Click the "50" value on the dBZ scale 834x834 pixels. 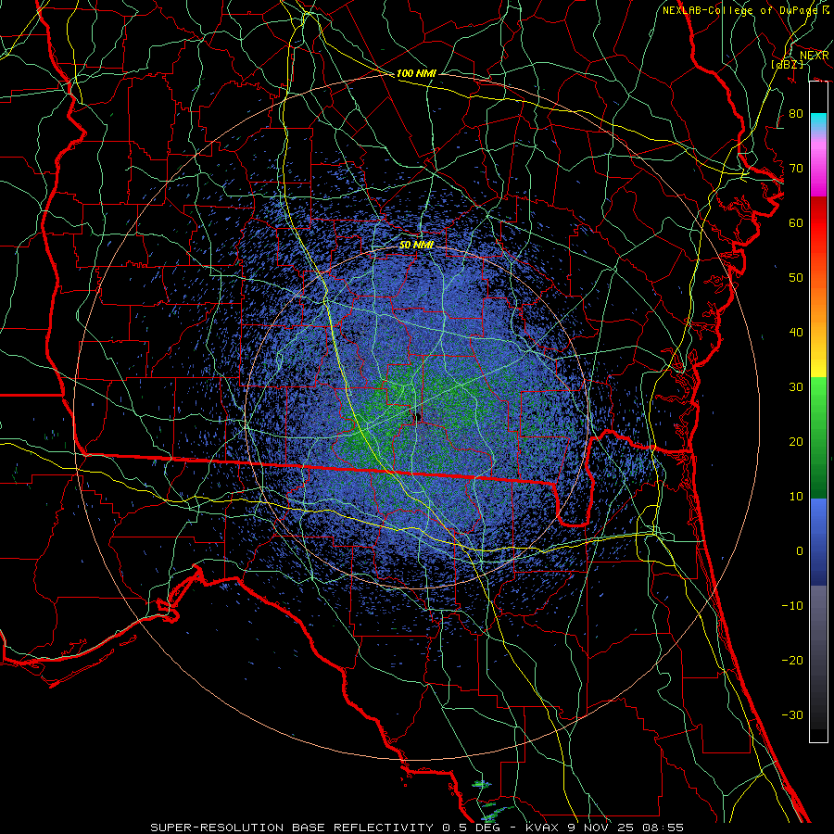click(796, 278)
